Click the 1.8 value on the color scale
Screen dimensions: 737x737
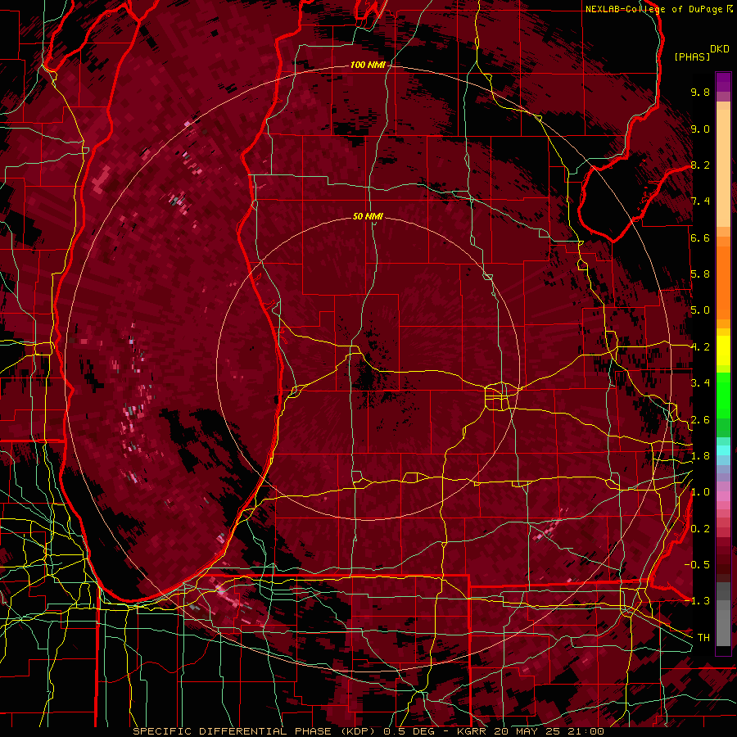click(x=700, y=456)
